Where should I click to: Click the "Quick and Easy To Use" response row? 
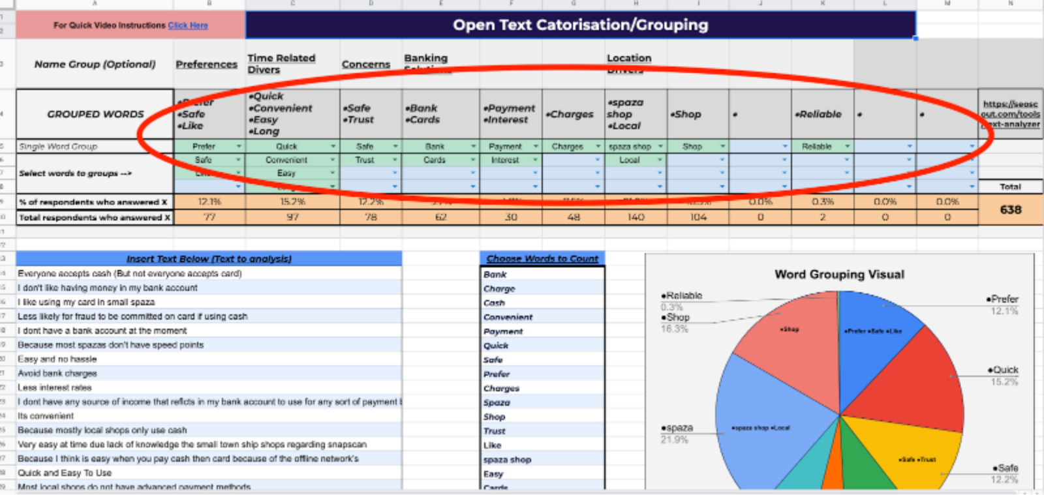click(209, 473)
